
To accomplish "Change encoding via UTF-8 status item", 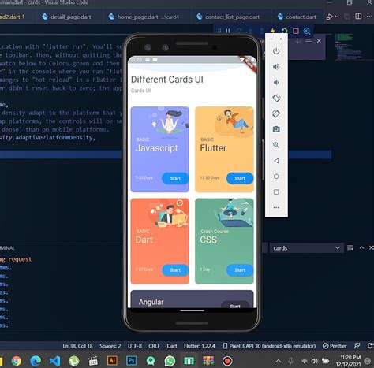I will pyautogui.click(x=135, y=346).
